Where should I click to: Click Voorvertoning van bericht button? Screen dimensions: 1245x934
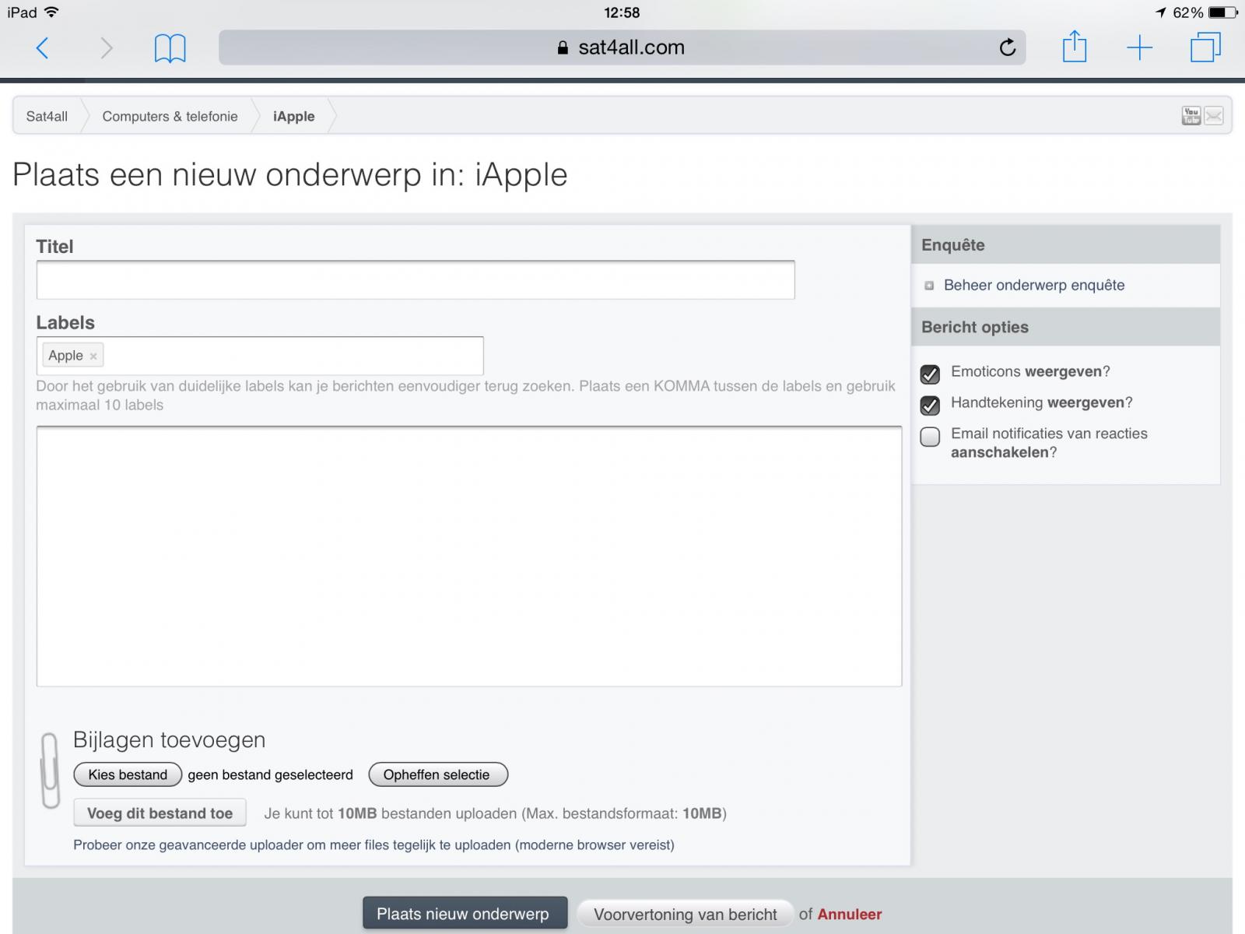point(685,914)
